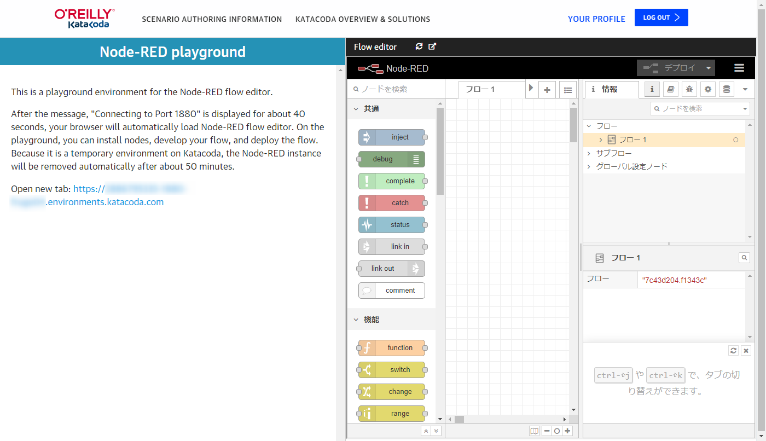Click the O'Reilly Katacoda logo
Screen dimensions: 766x441
(85, 19)
